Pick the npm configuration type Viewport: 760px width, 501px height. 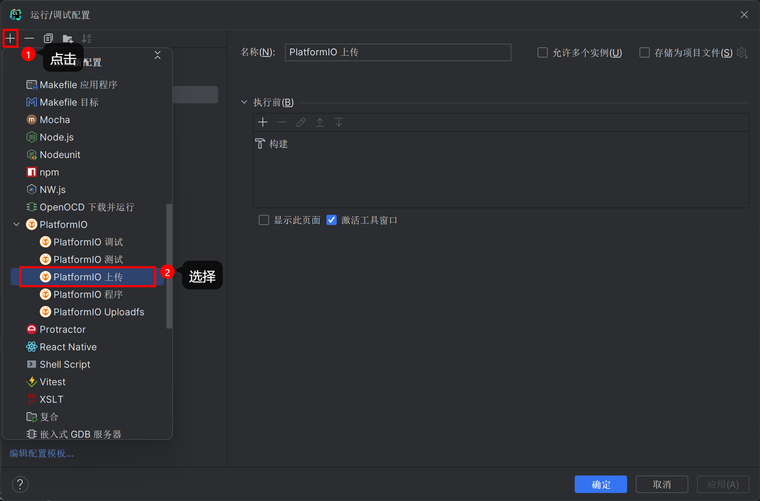tap(87, 172)
